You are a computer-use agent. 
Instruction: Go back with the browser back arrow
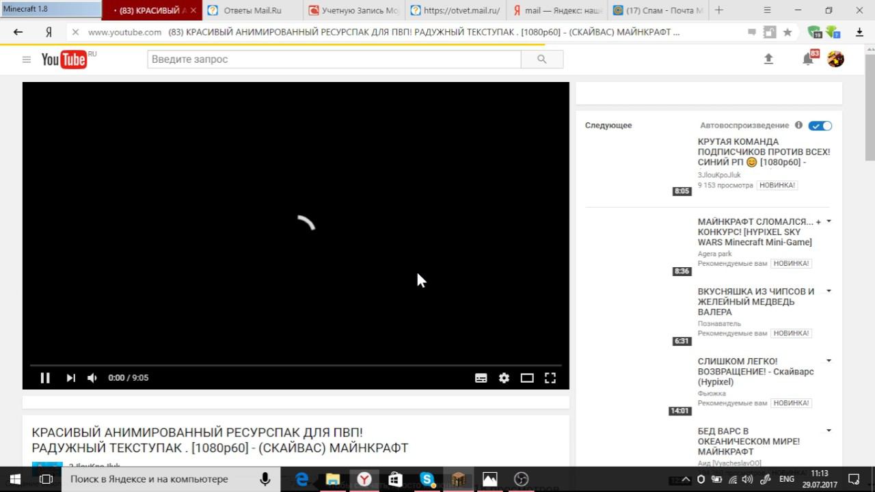coord(18,32)
